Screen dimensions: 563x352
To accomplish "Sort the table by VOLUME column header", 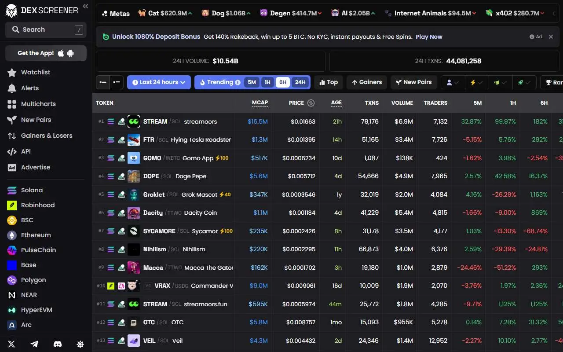I will (402, 103).
